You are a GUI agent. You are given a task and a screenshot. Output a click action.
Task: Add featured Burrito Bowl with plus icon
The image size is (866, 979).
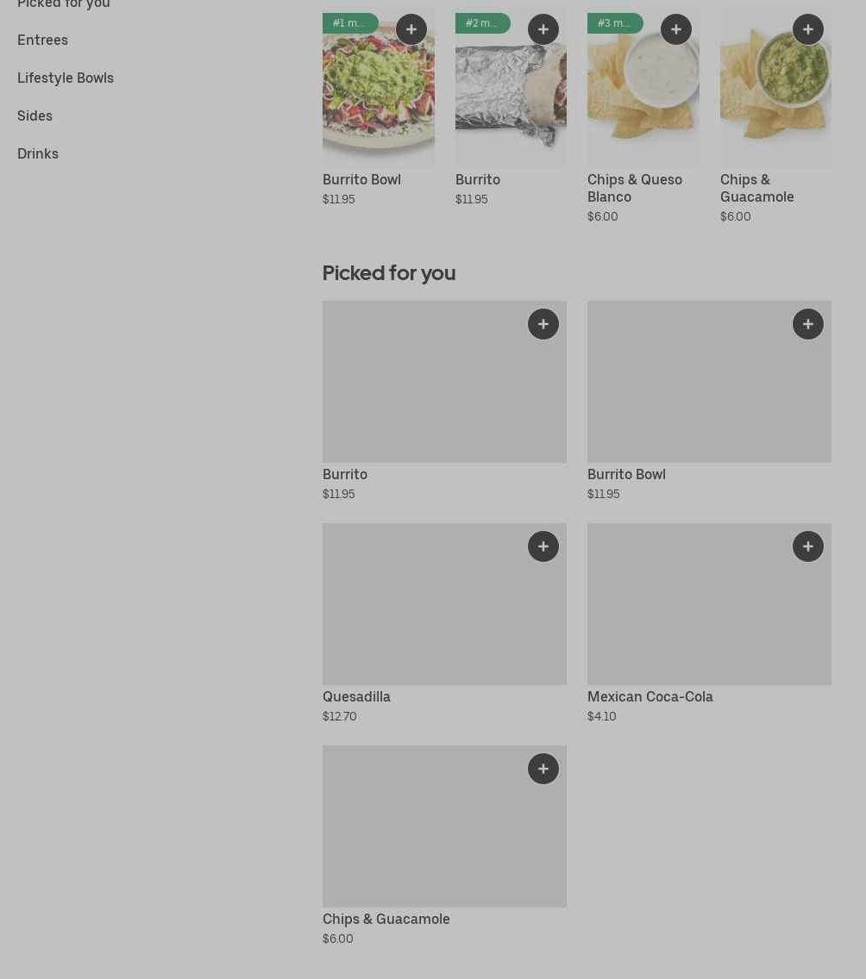point(411,29)
